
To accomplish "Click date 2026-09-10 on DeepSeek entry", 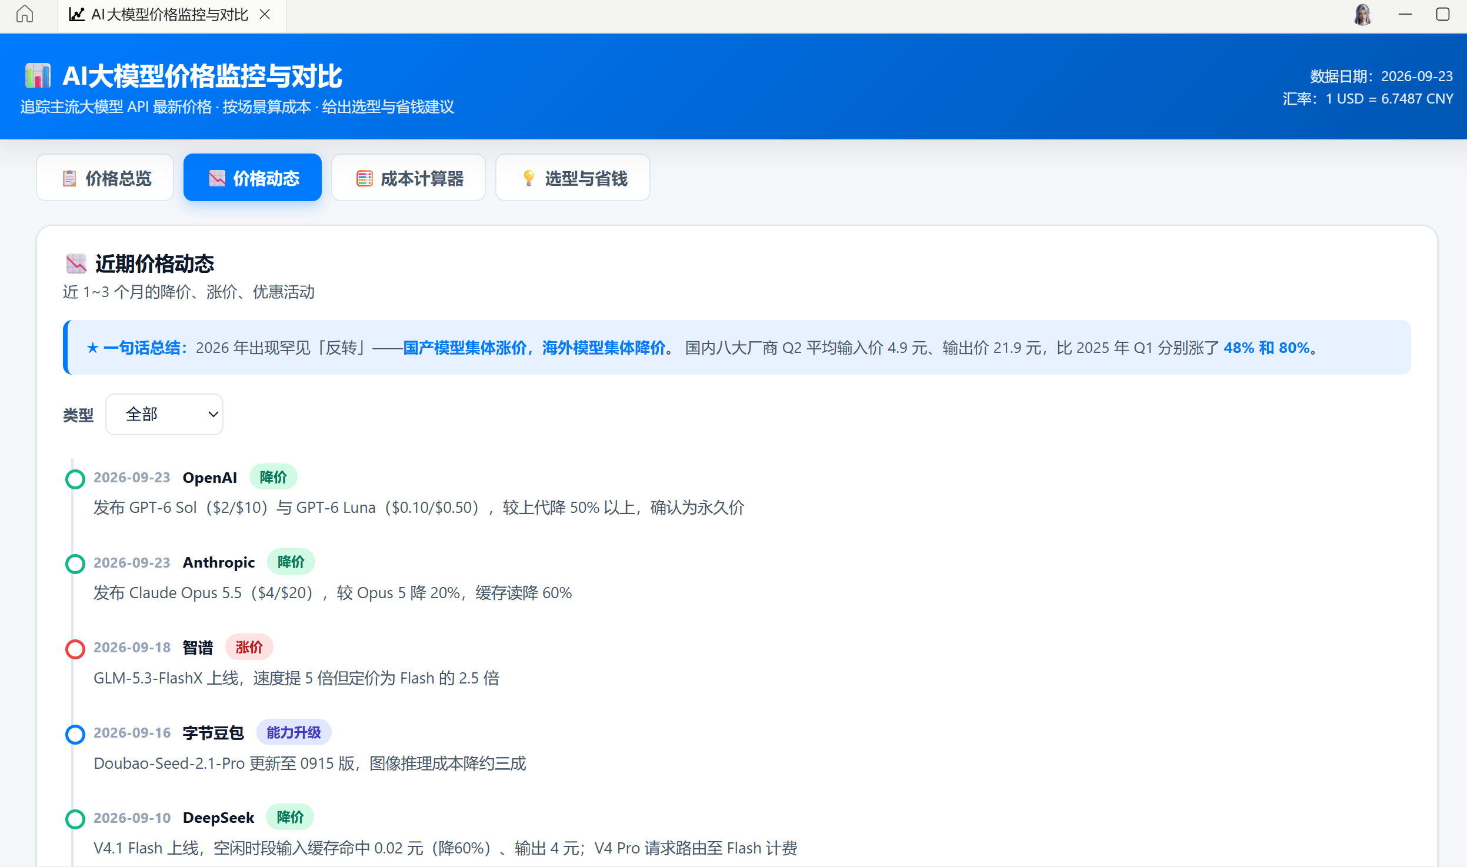I will click(132, 818).
